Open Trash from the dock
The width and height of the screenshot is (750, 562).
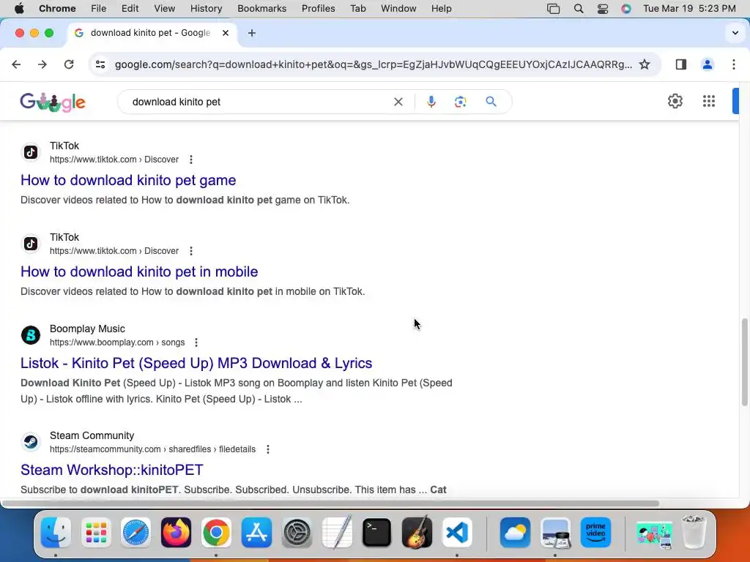[x=693, y=533]
